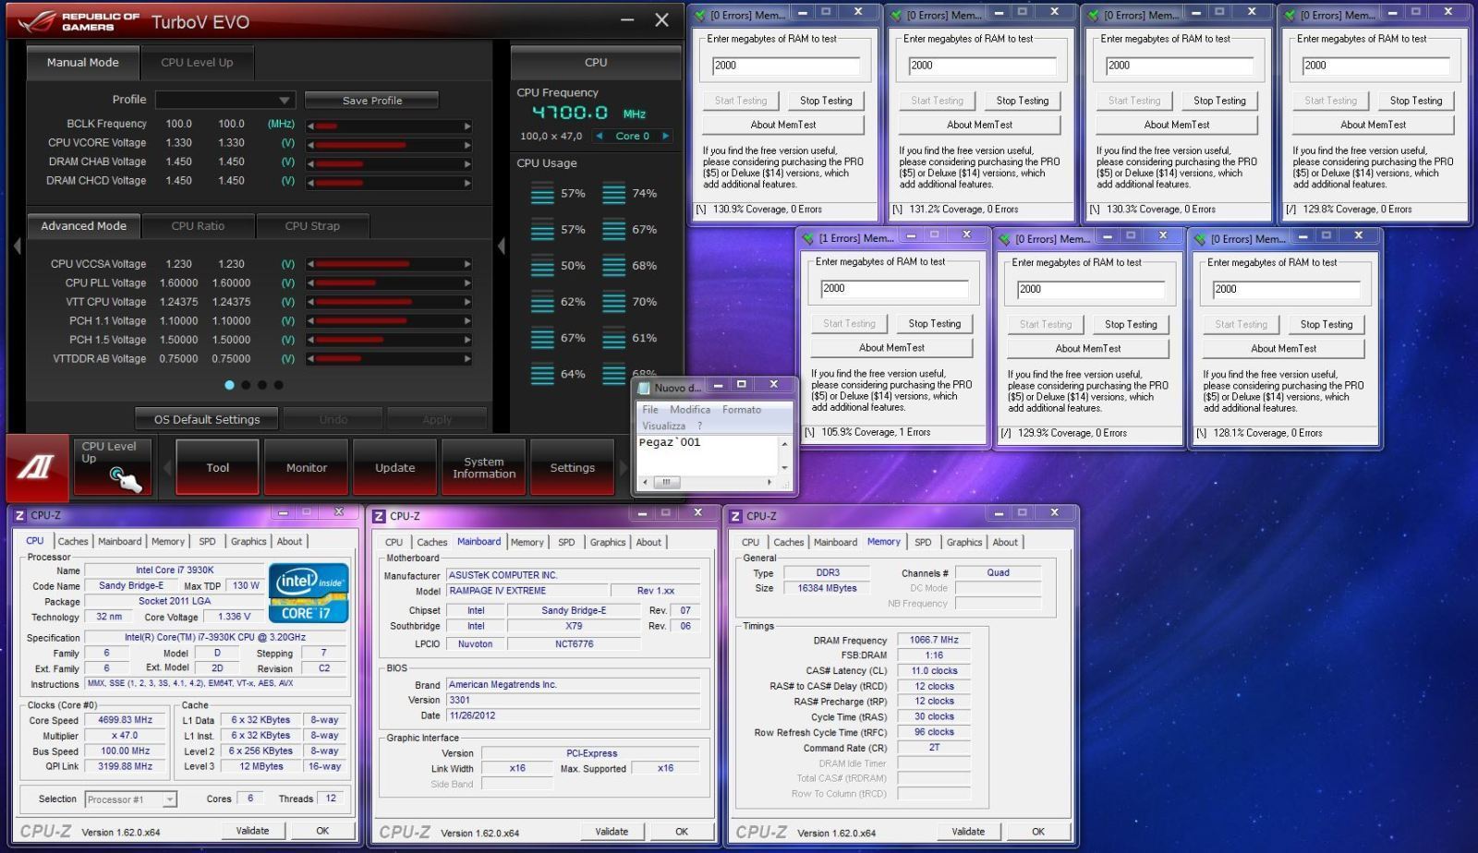Increase CPU PLL Voltage with right arrow
The width and height of the screenshot is (1478, 853).
467,283
